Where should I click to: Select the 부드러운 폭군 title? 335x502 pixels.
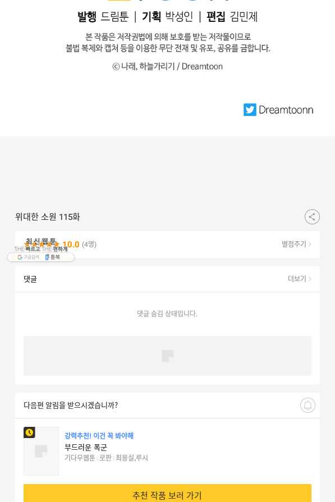point(86,447)
